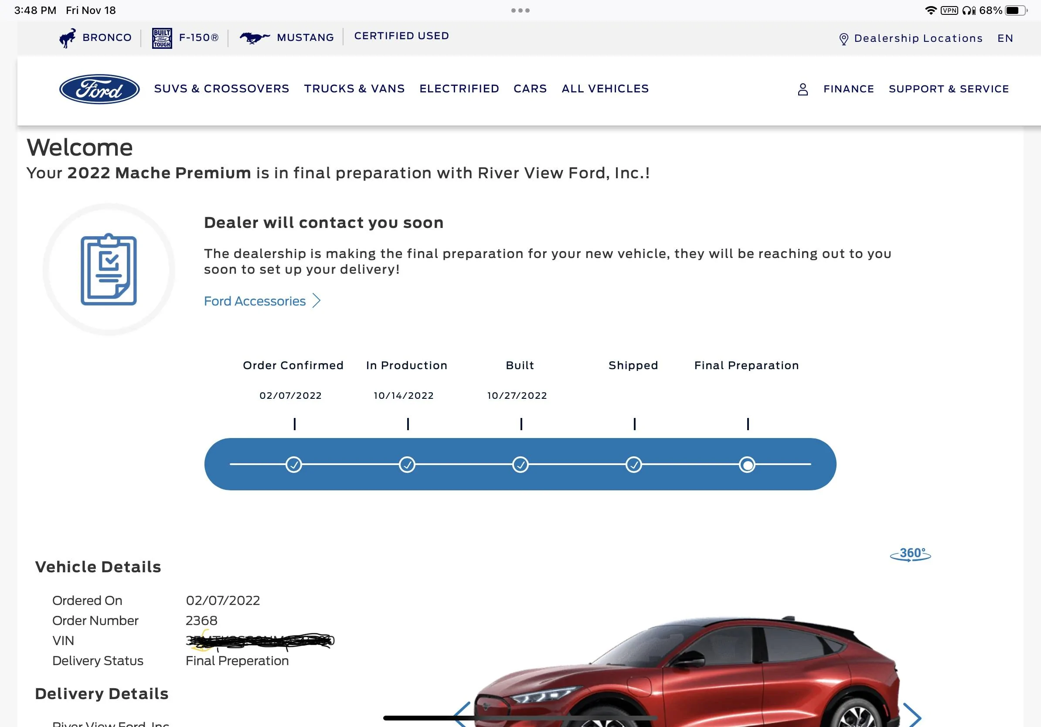Follow the Ford Accessories link
This screenshot has height=727, width=1041.
(x=255, y=302)
